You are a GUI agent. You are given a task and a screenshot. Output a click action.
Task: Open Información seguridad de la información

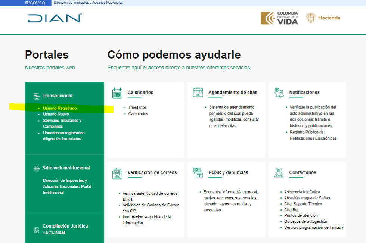[147, 220]
